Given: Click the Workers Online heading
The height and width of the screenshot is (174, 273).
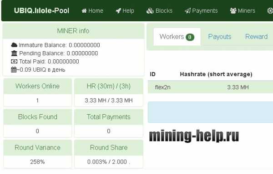Looking at the screenshot, I should click(x=37, y=86).
